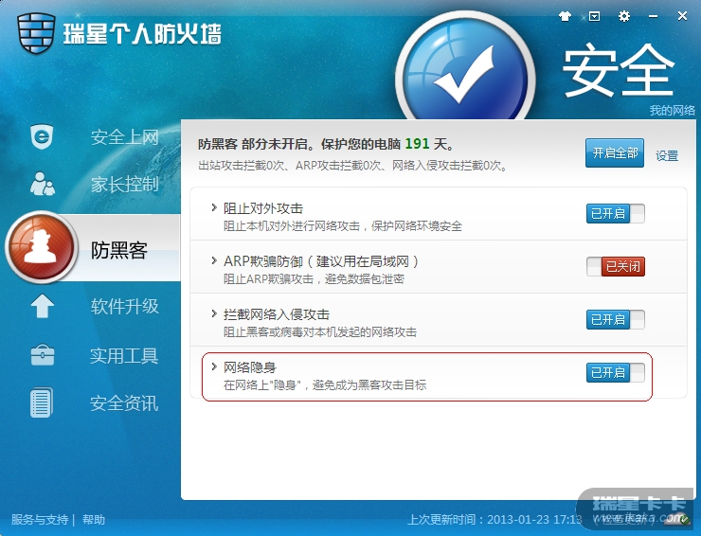Click the 家长控制 family icon
The height and width of the screenshot is (536, 701).
pos(43,184)
